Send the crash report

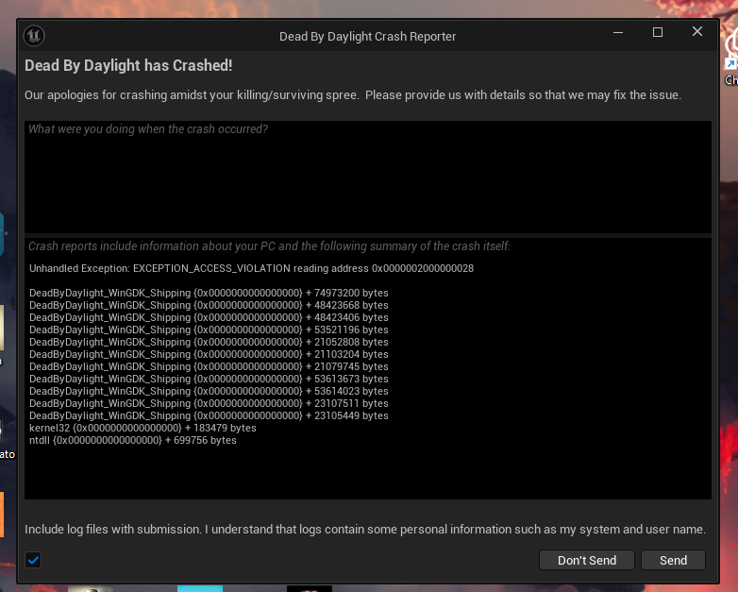[x=673, y=560]
